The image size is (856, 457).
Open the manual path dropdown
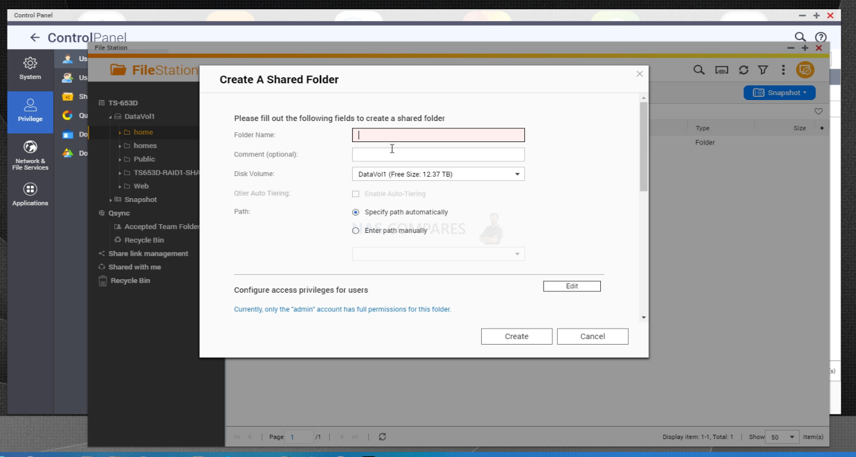click(438, 254)
